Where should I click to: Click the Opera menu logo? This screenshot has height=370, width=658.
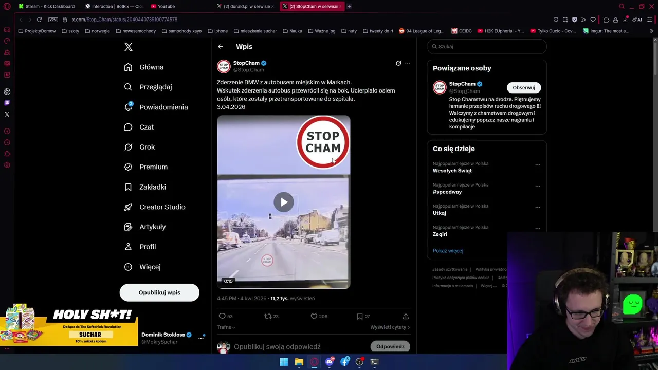click(x=7, y=6)
